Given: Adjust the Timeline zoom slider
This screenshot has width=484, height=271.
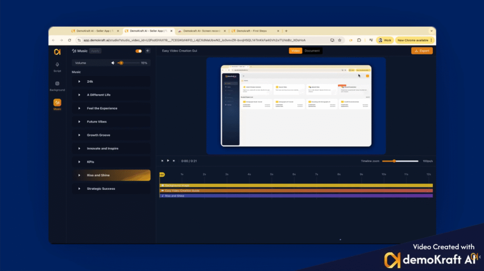Looking at the screenshot, I should click(394, 161).
